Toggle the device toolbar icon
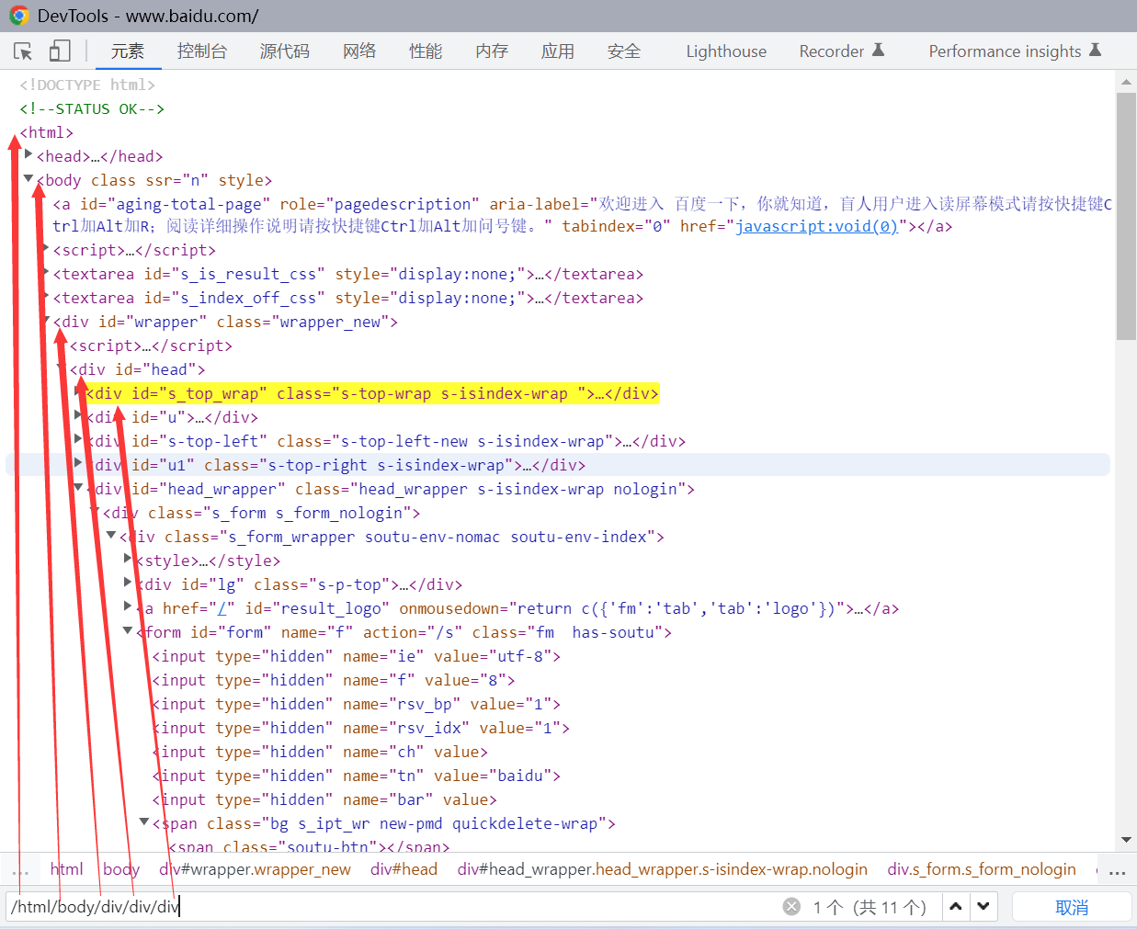Screen dimensions: 1137x929 pos(60,51)
